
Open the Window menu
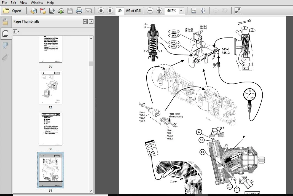(37, 2)
